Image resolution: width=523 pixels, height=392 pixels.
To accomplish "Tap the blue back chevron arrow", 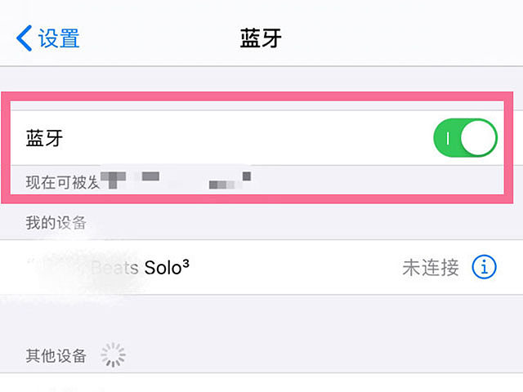I will (x=24, y=38).
